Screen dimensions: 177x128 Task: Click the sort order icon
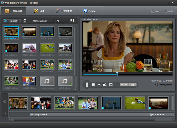(72, 21)
